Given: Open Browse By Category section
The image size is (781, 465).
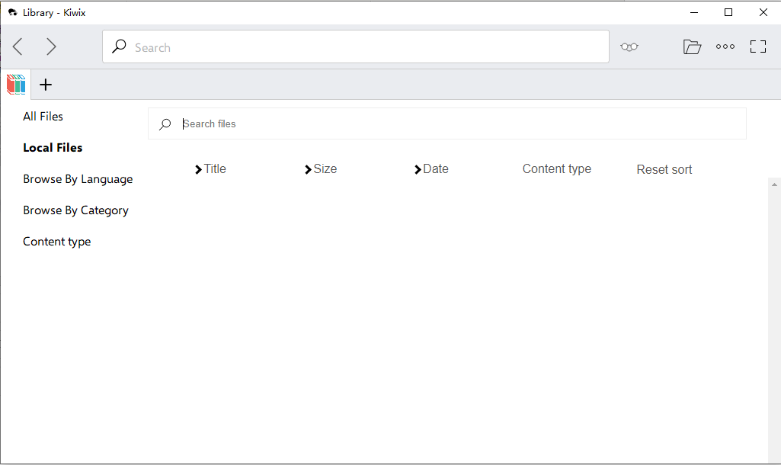Looking at the screenshot, I should click(x=75, y=210).
